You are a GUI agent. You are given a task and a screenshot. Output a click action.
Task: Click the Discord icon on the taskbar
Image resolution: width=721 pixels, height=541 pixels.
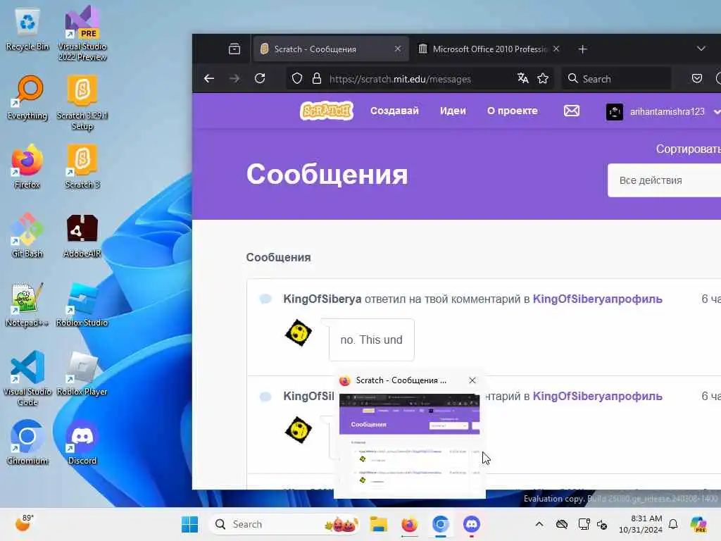[x=471, y=524]
